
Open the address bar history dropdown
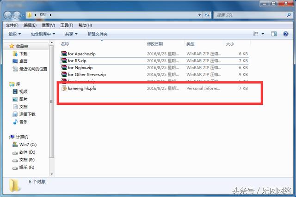point(199,15)
